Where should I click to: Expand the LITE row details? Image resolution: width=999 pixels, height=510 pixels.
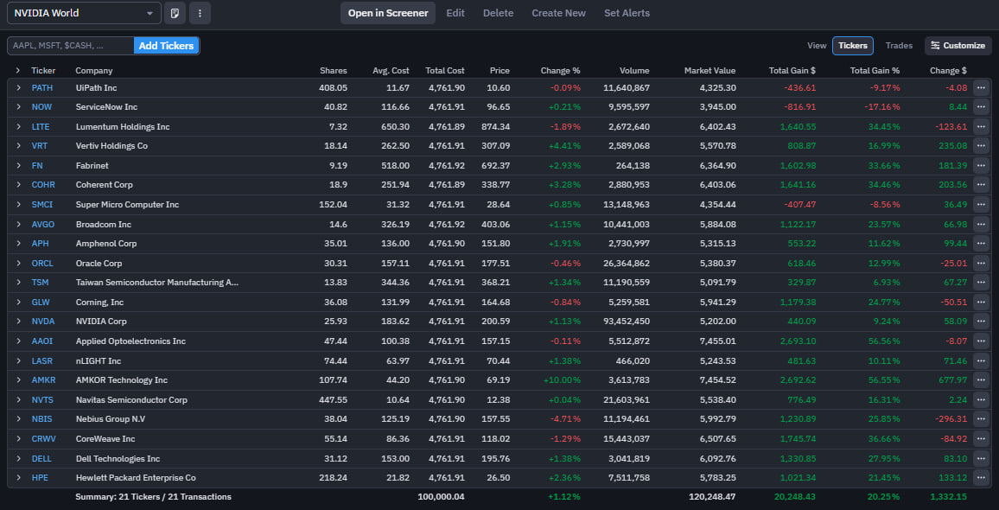(x=17, y=126)
